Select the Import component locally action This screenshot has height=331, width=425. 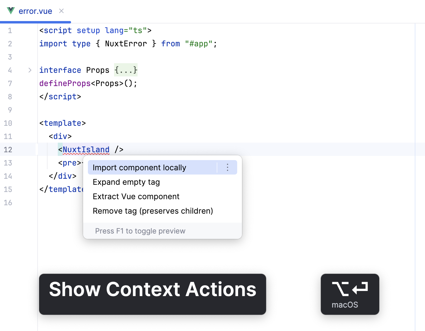(139, 167)
